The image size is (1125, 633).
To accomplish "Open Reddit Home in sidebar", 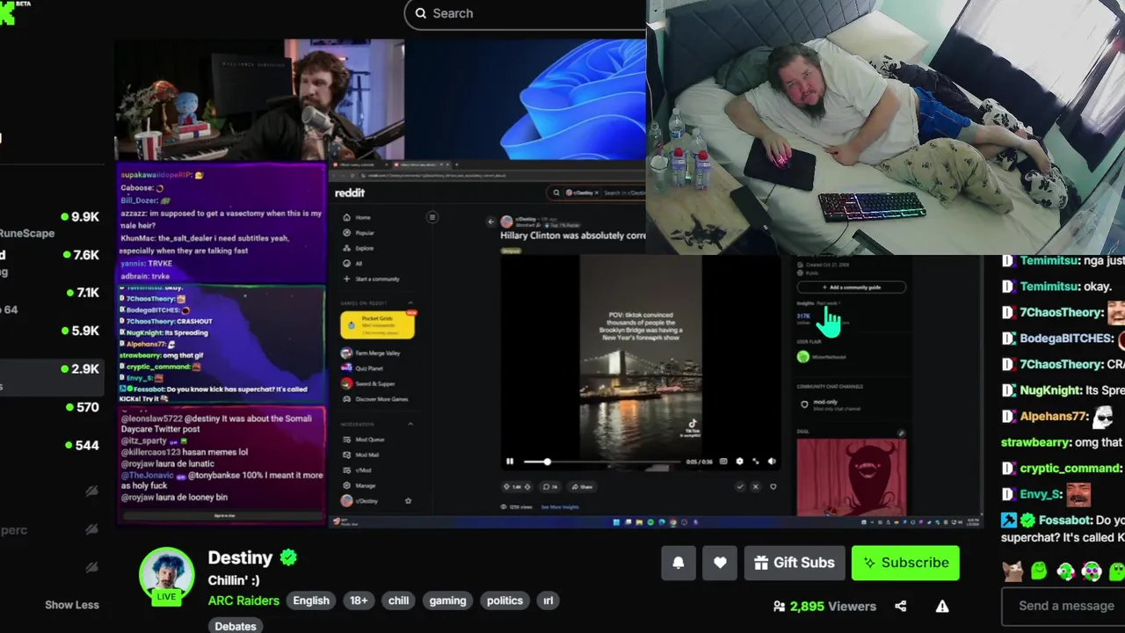I will tap(358, 217).
